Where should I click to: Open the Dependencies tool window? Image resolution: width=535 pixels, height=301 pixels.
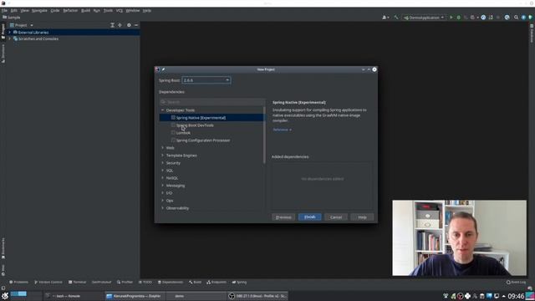[x=171, y=283]
